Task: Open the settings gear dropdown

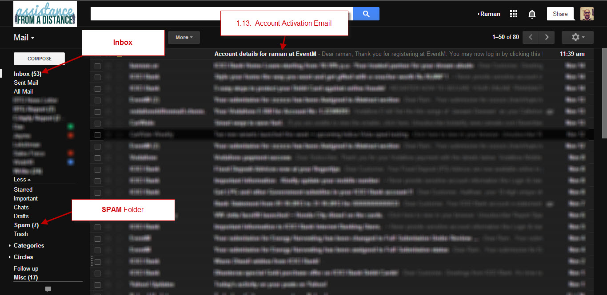Action: tap(577, 37)
